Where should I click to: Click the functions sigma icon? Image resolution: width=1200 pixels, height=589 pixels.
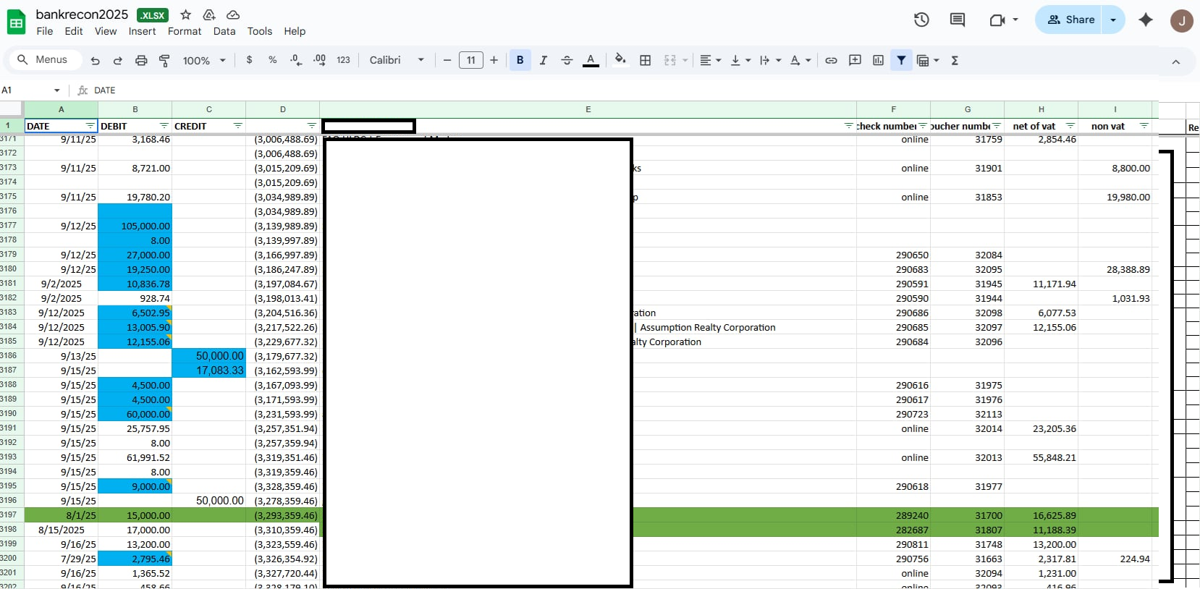click(955, 61)
